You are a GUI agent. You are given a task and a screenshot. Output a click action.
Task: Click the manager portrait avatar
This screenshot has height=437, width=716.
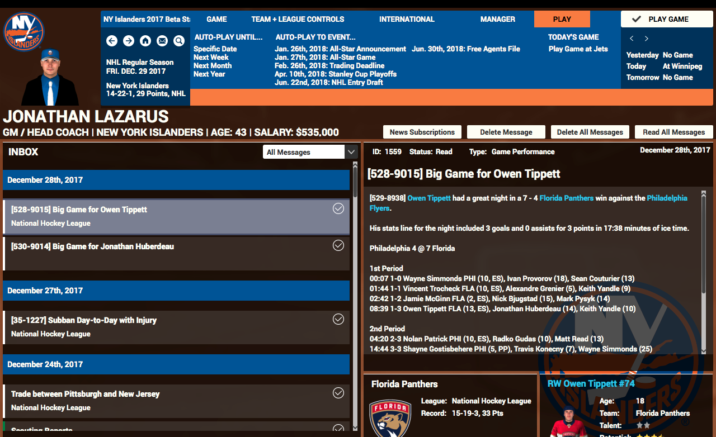[x=50, y=78]
